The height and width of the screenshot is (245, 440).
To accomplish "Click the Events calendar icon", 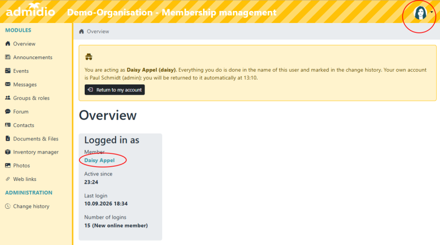I will point(8,71).
